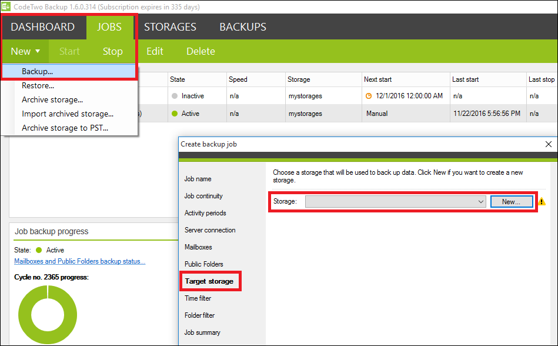The height and width of the screenshot is (346, 558).
Task: Open the Folder filter wizard step
Action: tap(200, 315)
